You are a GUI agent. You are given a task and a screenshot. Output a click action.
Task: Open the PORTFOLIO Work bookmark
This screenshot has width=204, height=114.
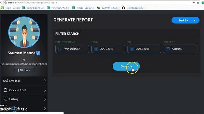tap(58, 8)
